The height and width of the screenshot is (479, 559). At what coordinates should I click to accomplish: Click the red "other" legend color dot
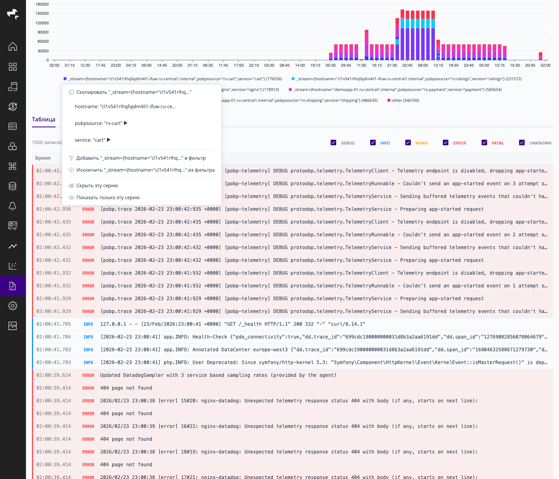tap(389, 101)
